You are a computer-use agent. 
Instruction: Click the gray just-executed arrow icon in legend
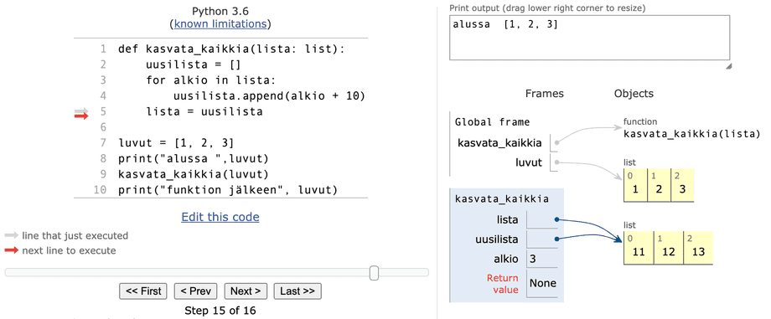[12, 235]
